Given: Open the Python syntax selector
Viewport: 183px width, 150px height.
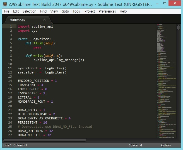Looking at the screenshot, I should point(166,145).
